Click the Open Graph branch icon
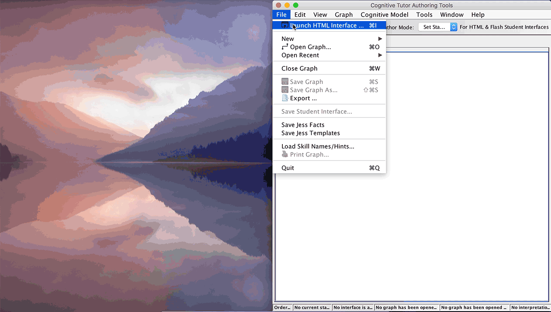This screenshot has height=312, width=551. coord(285,47)
